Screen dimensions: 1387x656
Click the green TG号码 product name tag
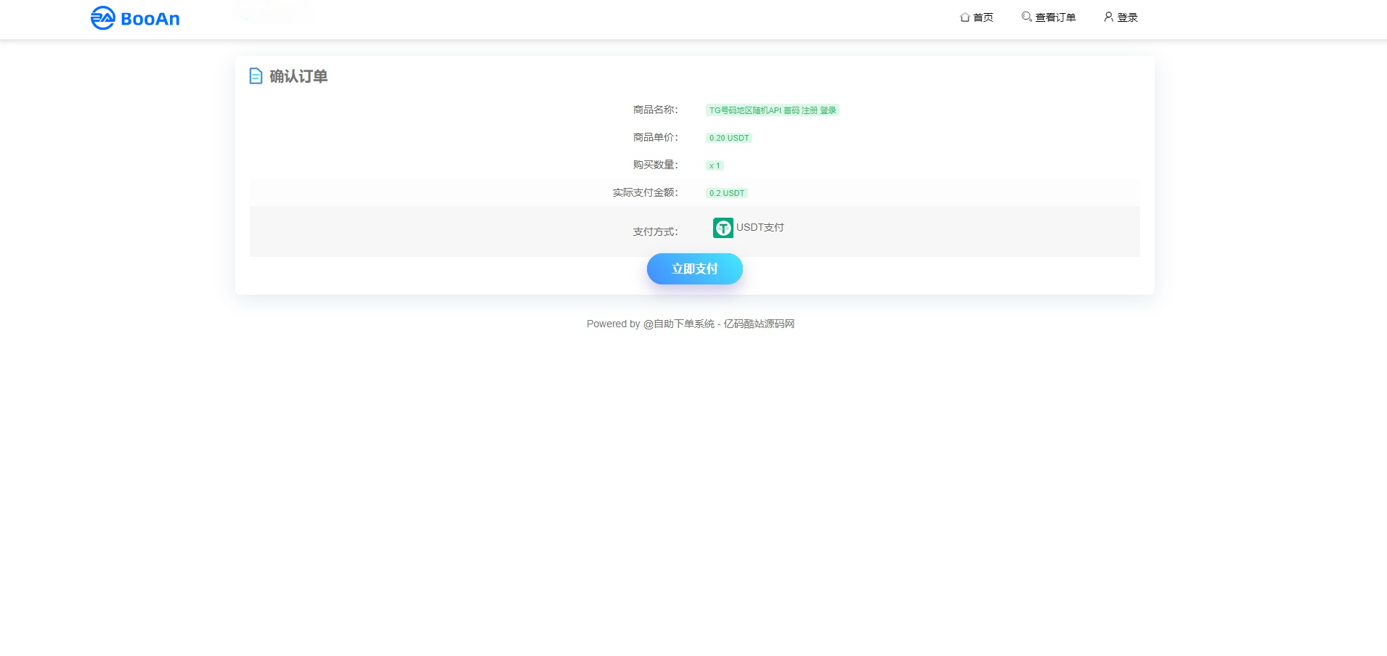(x=772, y=110)
